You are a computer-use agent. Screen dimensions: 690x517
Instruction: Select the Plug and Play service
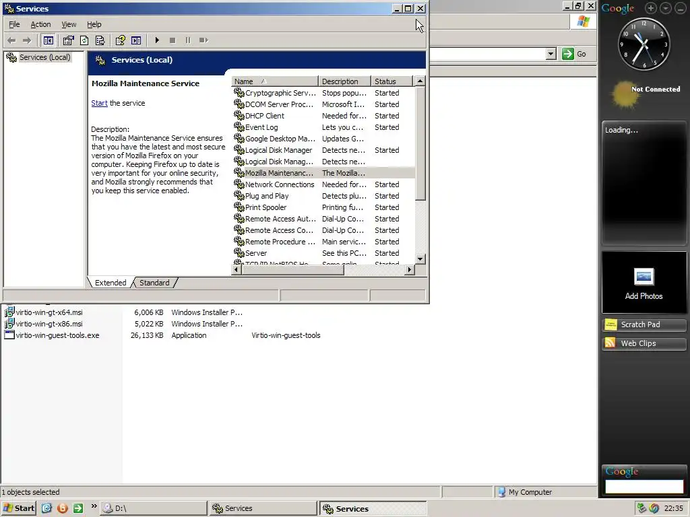click(x=323, y=196)
